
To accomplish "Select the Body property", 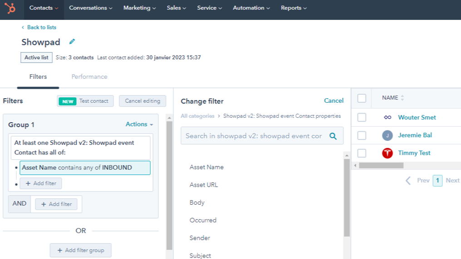I will pos(197,203).
